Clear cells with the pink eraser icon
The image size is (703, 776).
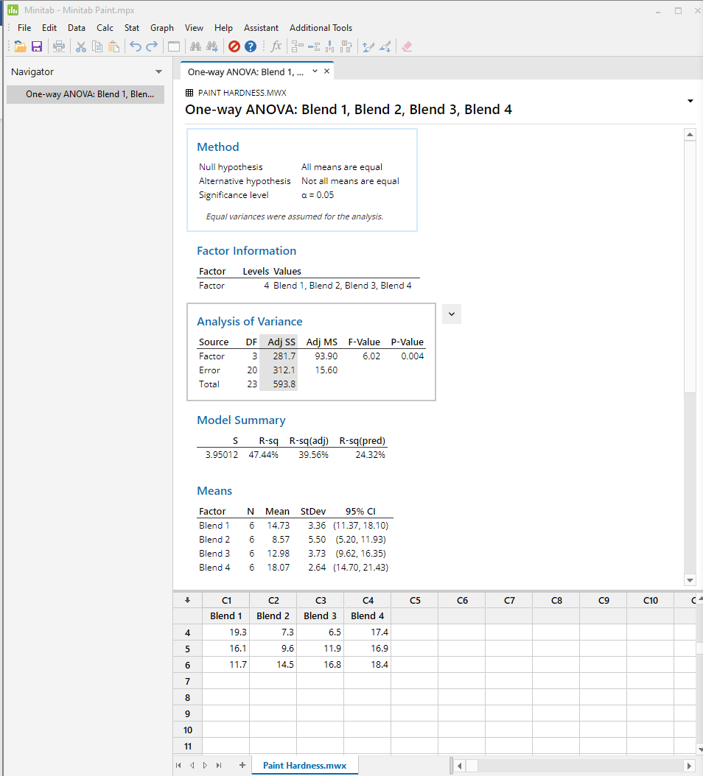click(406, 46)
